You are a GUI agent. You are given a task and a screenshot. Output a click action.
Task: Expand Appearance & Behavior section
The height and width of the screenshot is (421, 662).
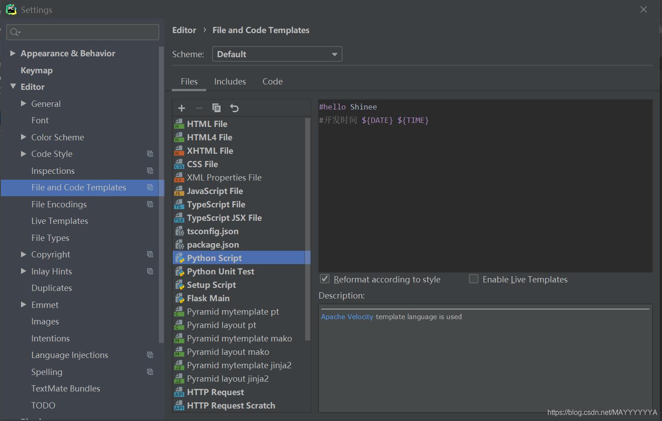[x=13, y=53]
